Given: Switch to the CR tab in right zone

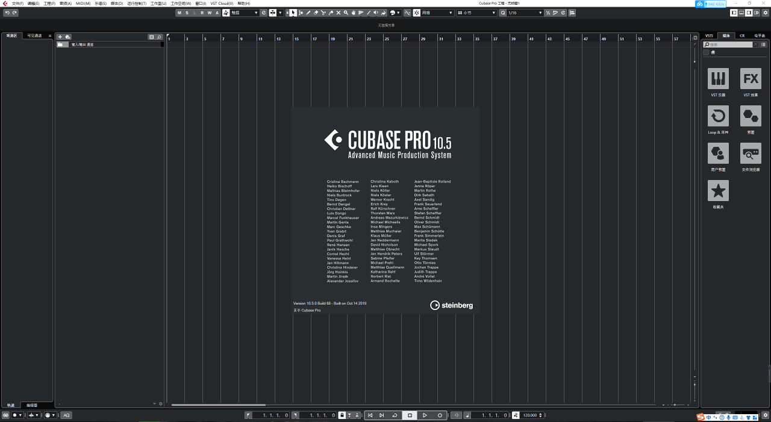Looking at the screenshot, I should pos(742,36).
